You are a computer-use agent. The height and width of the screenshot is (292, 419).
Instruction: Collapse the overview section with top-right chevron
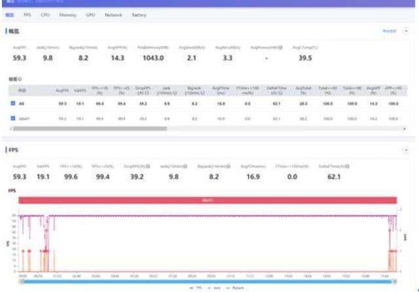(405, 31)
